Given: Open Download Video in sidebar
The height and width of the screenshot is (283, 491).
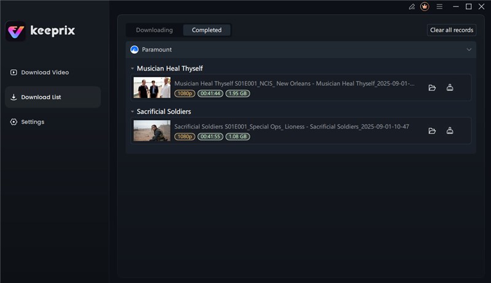Looking at the screenshot, I should coord(45,72).
